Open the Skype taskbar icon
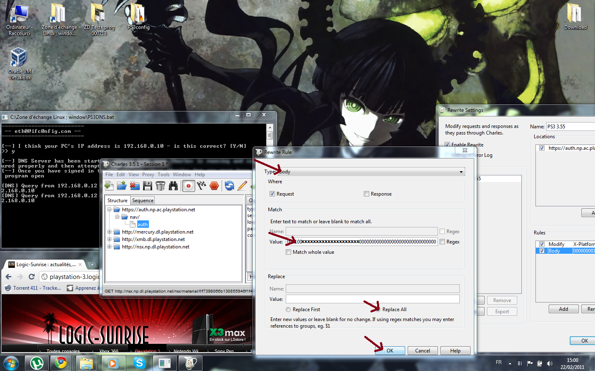The image size is (595, 371). click(139, 363)
